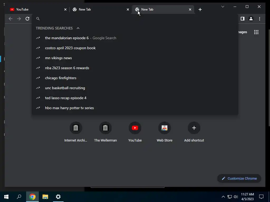
Task: Select 'nba 2k23 season 6 rewards'
Action: click(x=135, y=68)
